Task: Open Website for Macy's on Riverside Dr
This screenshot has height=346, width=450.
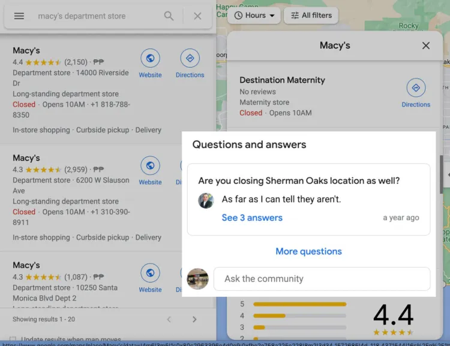Action: point(151,63)
